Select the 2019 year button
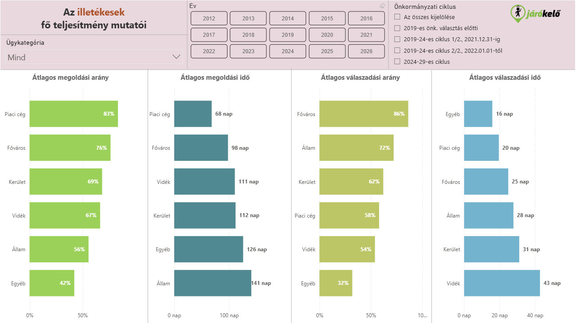This screenshot has height=323, width=576. point(287,35)
